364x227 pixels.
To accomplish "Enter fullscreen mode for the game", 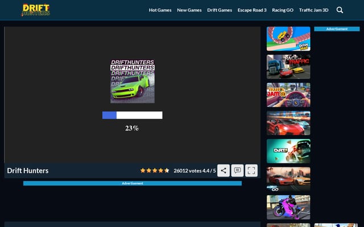I will click(x=251, y=170).
